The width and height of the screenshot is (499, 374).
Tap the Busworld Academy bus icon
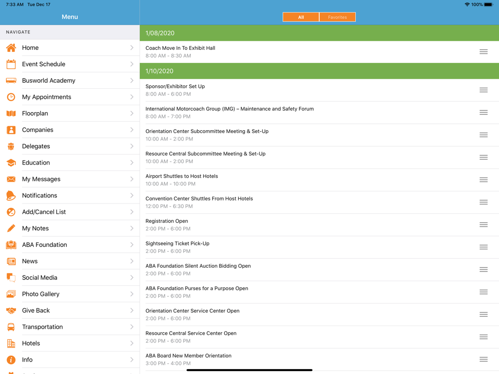11,80
